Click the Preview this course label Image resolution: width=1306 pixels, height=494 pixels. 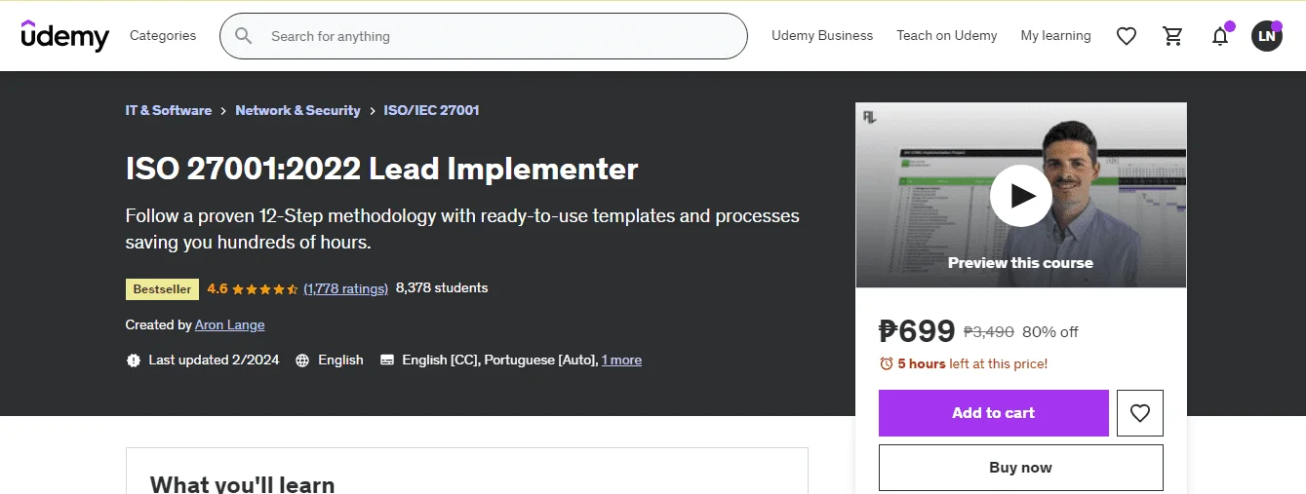[1021, 263]
